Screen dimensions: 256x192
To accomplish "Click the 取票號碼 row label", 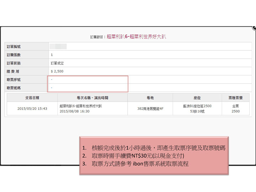I will (14, 87).
